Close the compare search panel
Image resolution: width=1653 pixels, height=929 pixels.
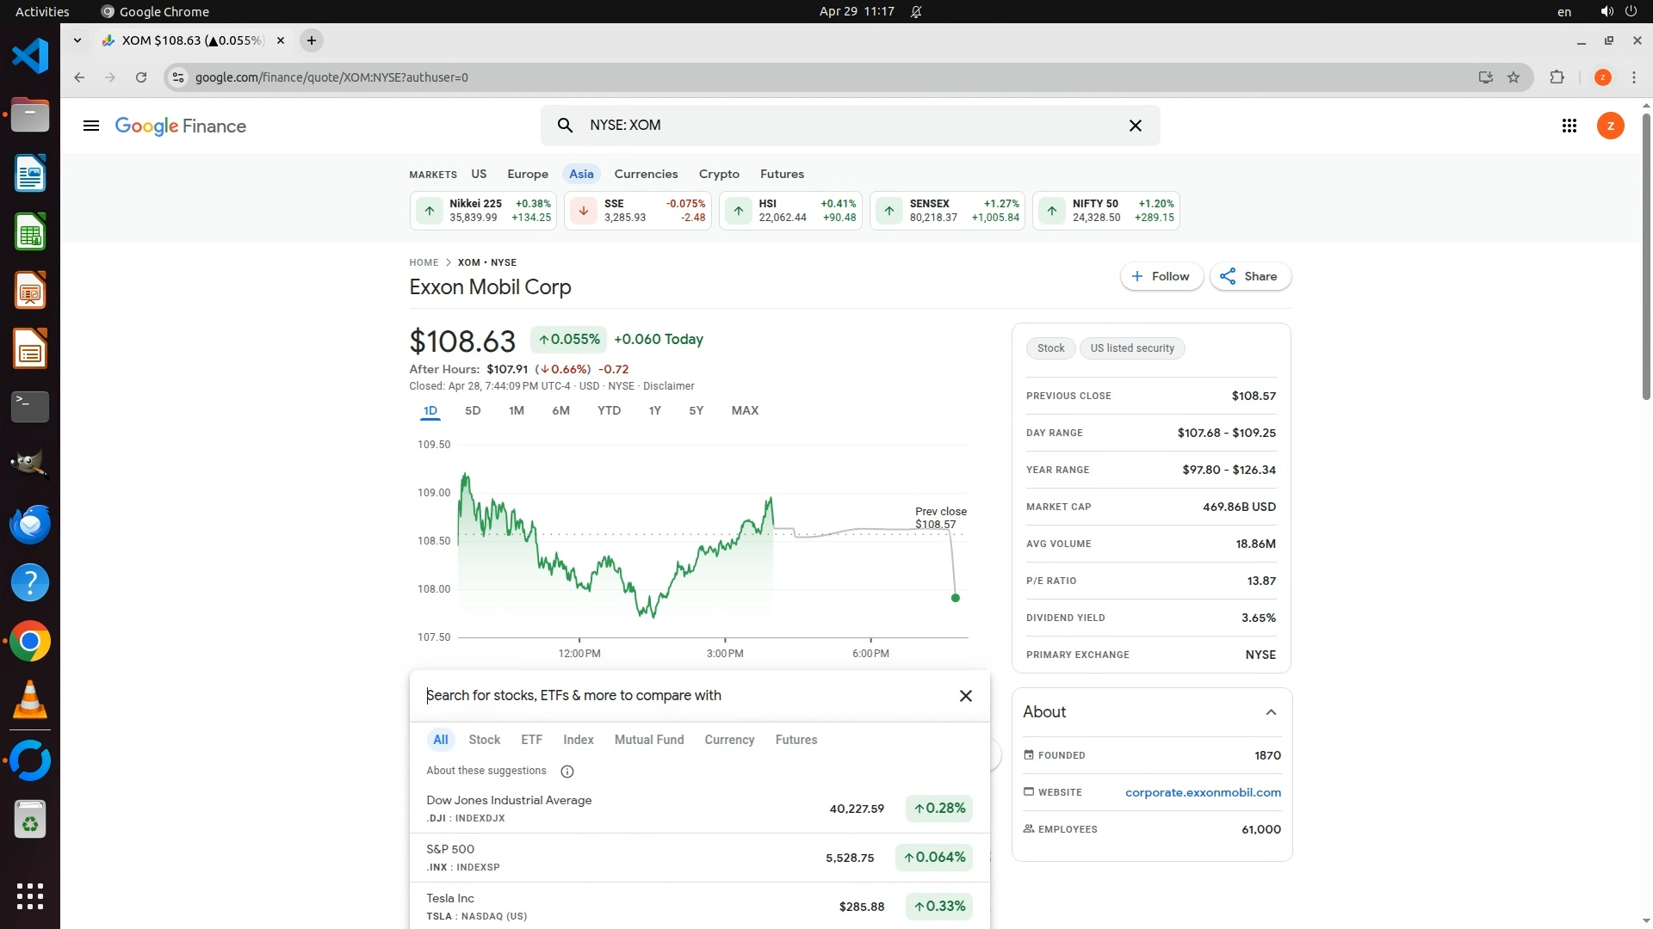pyautogui.click(x=965, y=696)
